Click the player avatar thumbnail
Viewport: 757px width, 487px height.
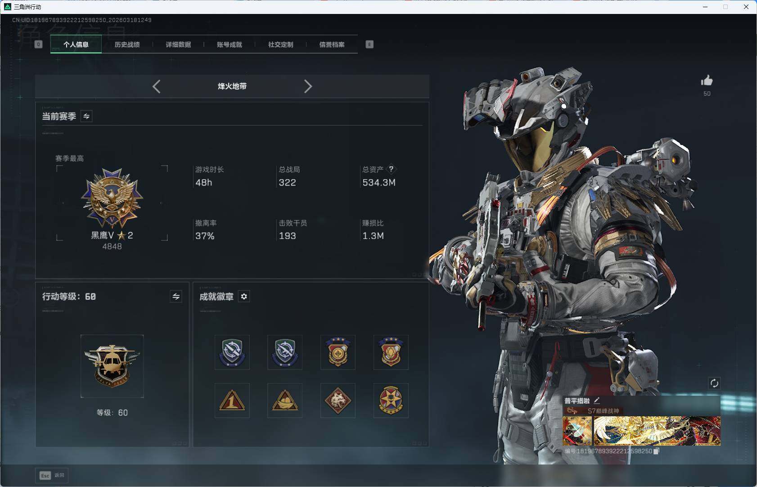click(x=577, y=431)
